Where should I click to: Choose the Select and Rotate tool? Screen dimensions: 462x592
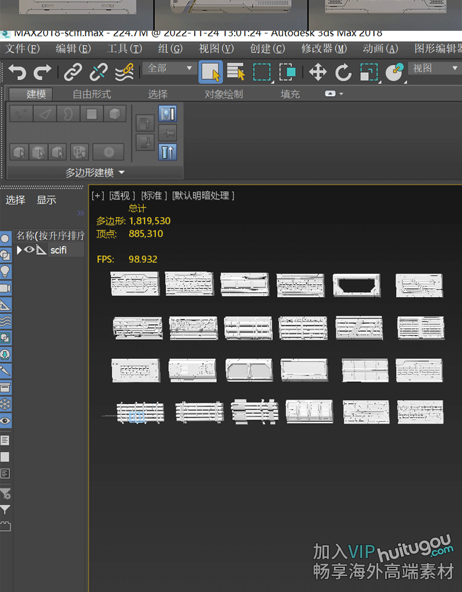tap(343, 72)
